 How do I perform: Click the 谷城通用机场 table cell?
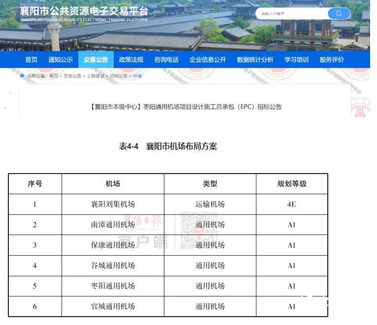pyautogui.click(x=113, y=266)
